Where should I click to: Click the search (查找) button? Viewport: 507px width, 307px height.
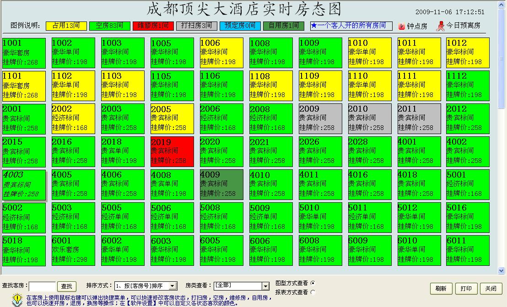pos(67,286)
